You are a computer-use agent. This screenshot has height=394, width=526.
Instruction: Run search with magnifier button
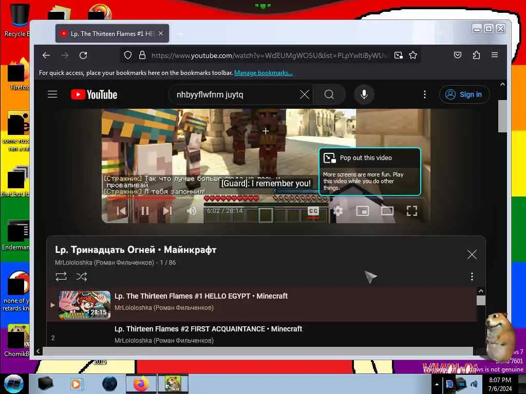(x=329, y=94)
